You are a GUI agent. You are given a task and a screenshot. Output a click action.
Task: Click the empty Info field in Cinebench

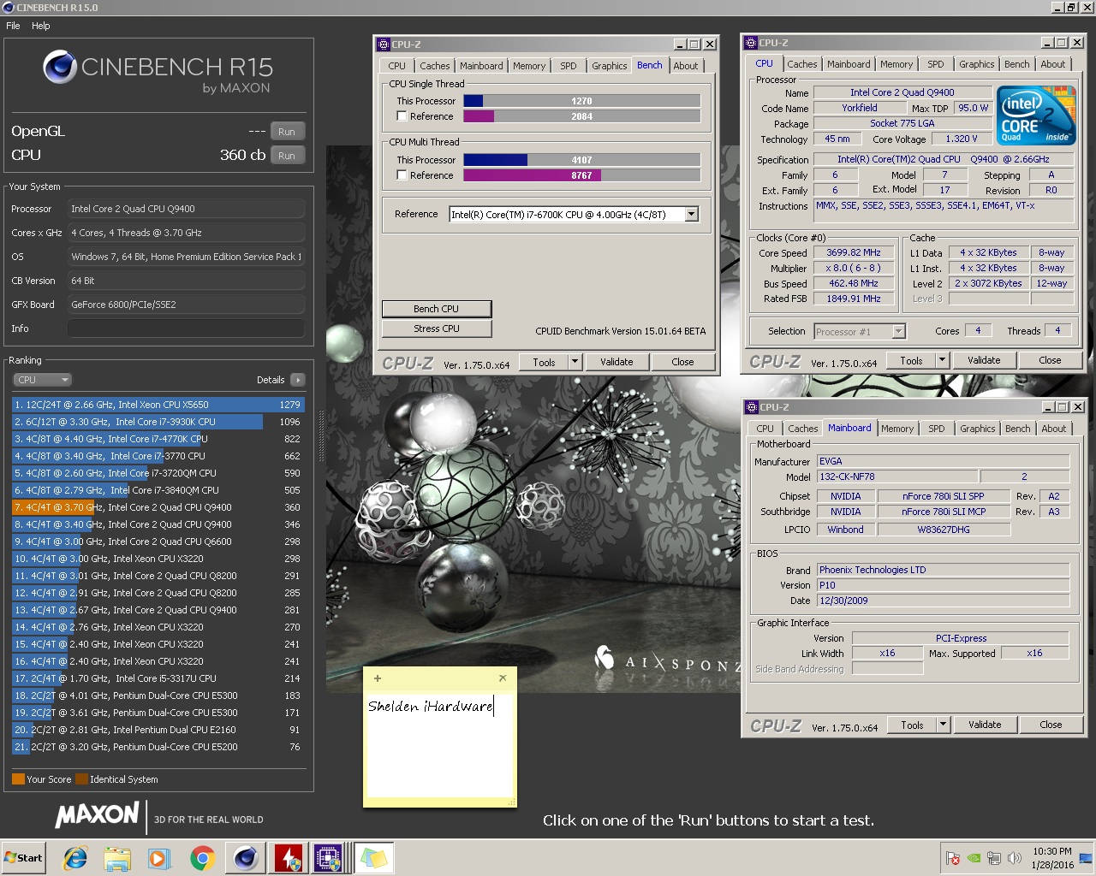pos(186,328)
